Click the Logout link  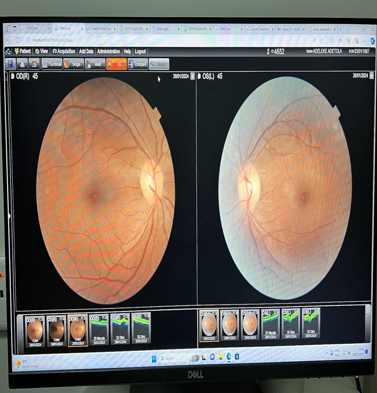(140, 52)
